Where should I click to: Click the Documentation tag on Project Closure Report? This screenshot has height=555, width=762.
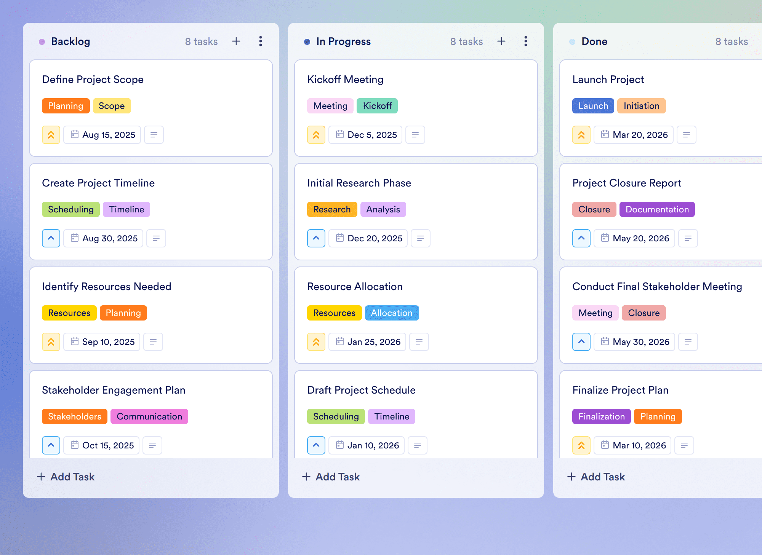pyautogui.click(x=657, y=209)
